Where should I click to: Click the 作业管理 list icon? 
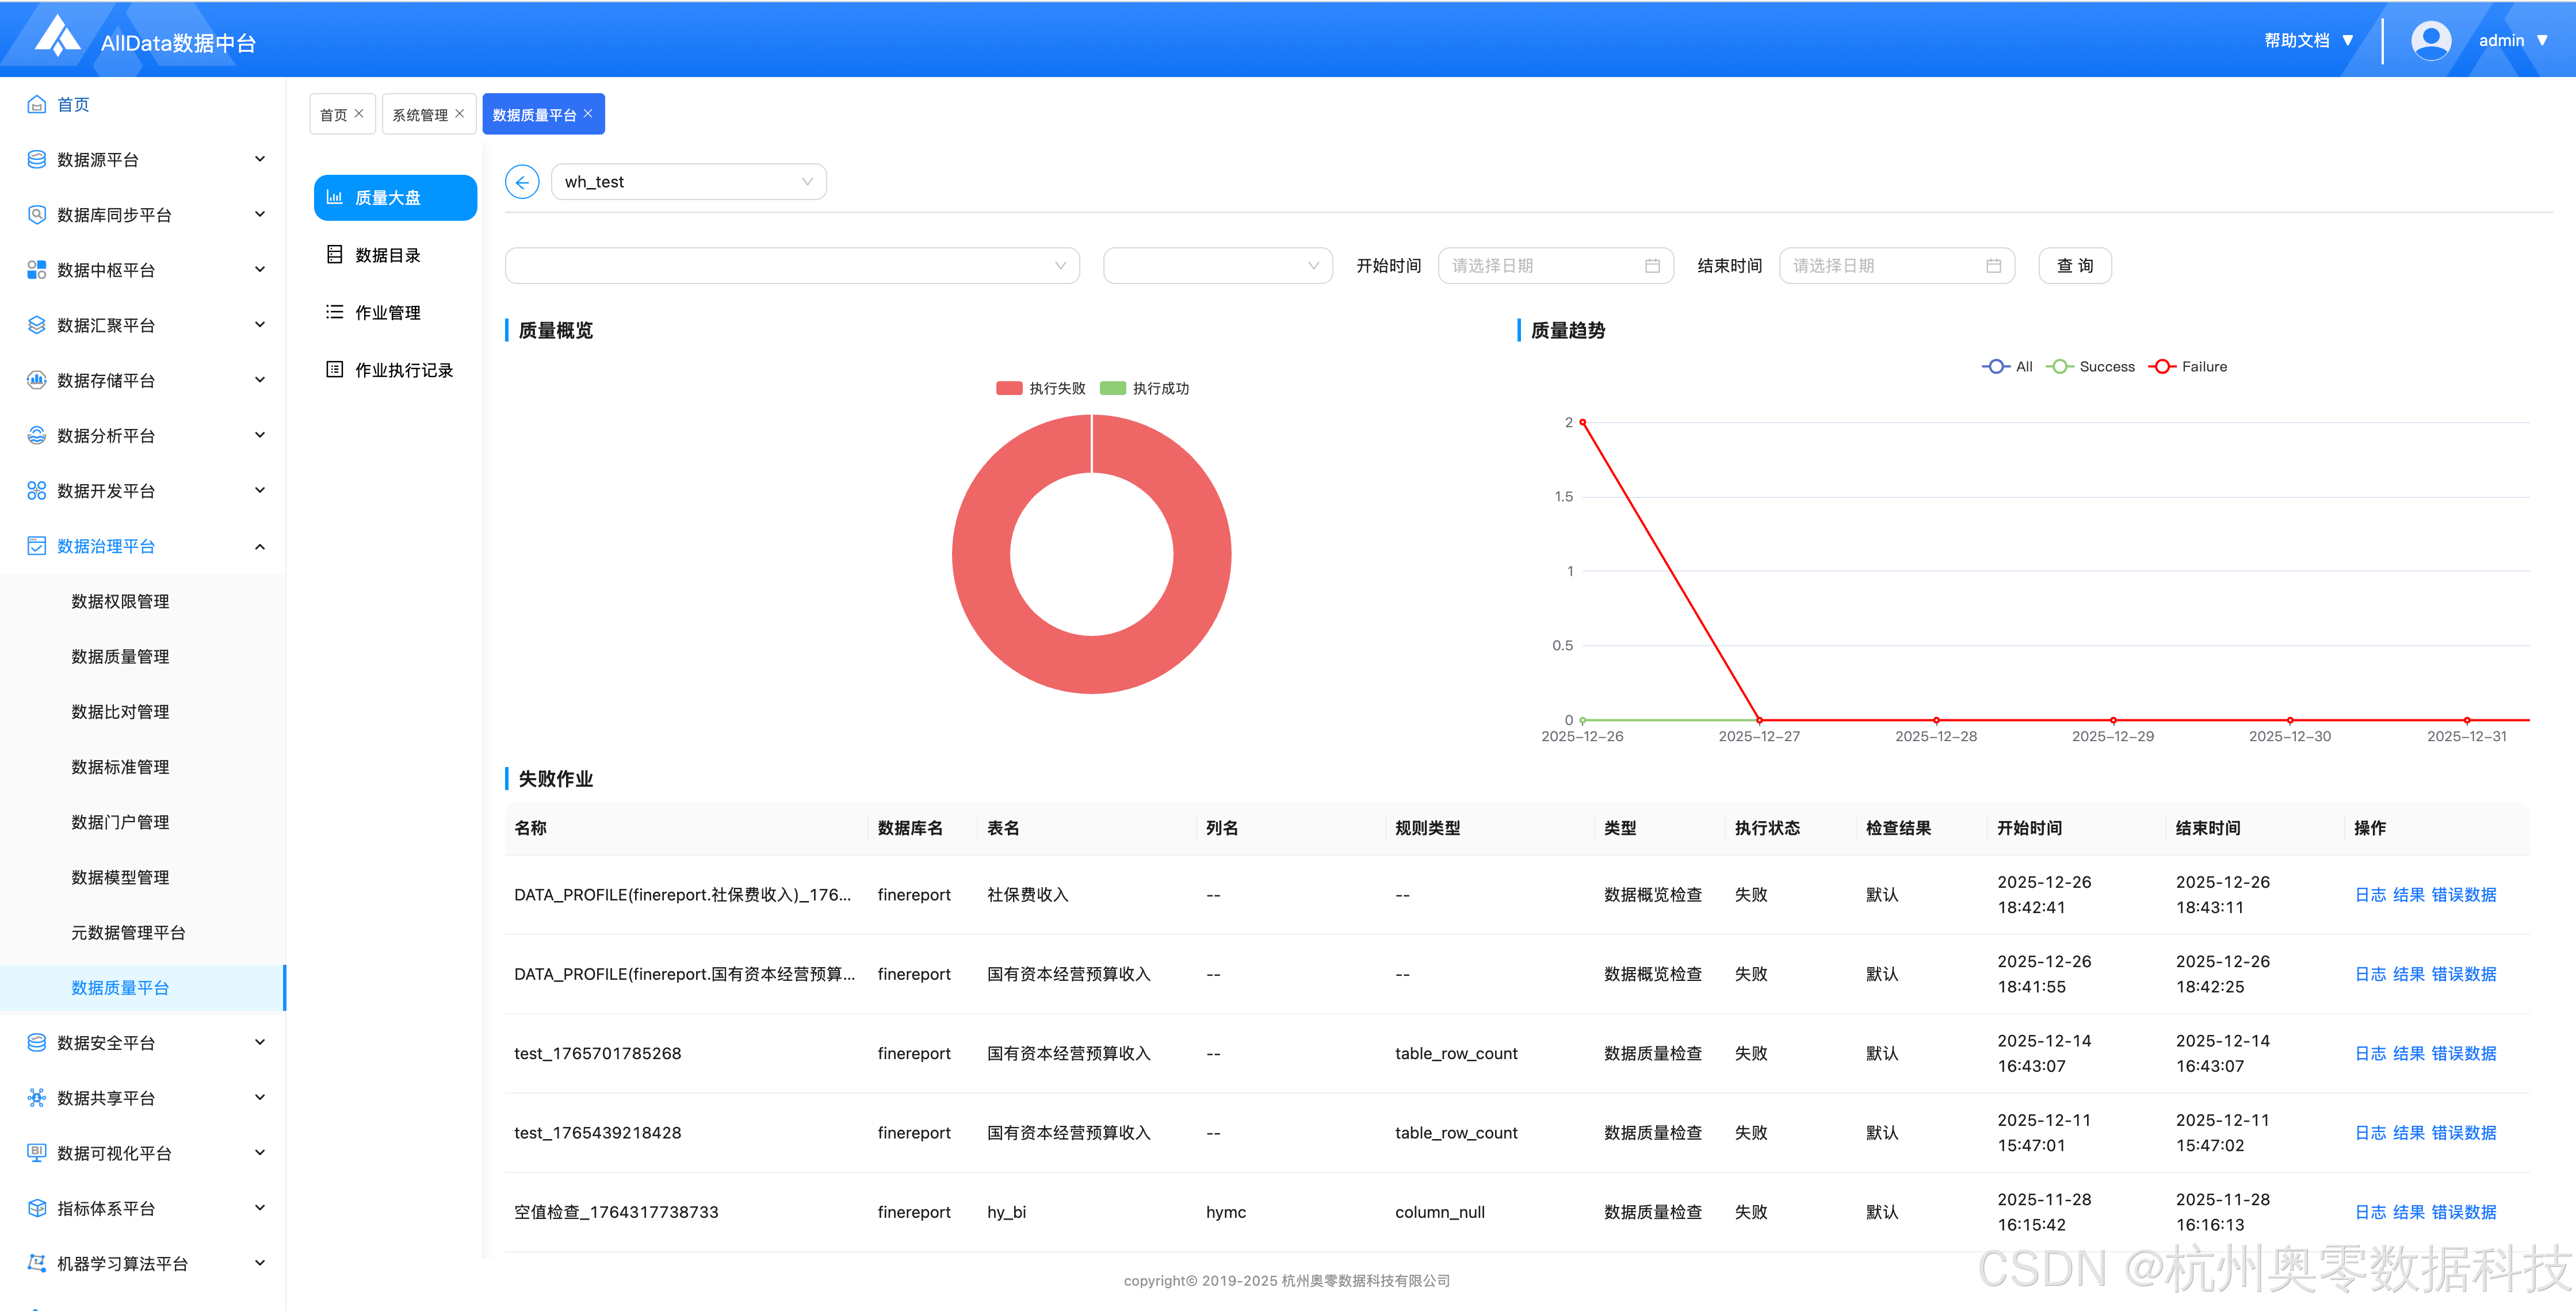[335, 313]
